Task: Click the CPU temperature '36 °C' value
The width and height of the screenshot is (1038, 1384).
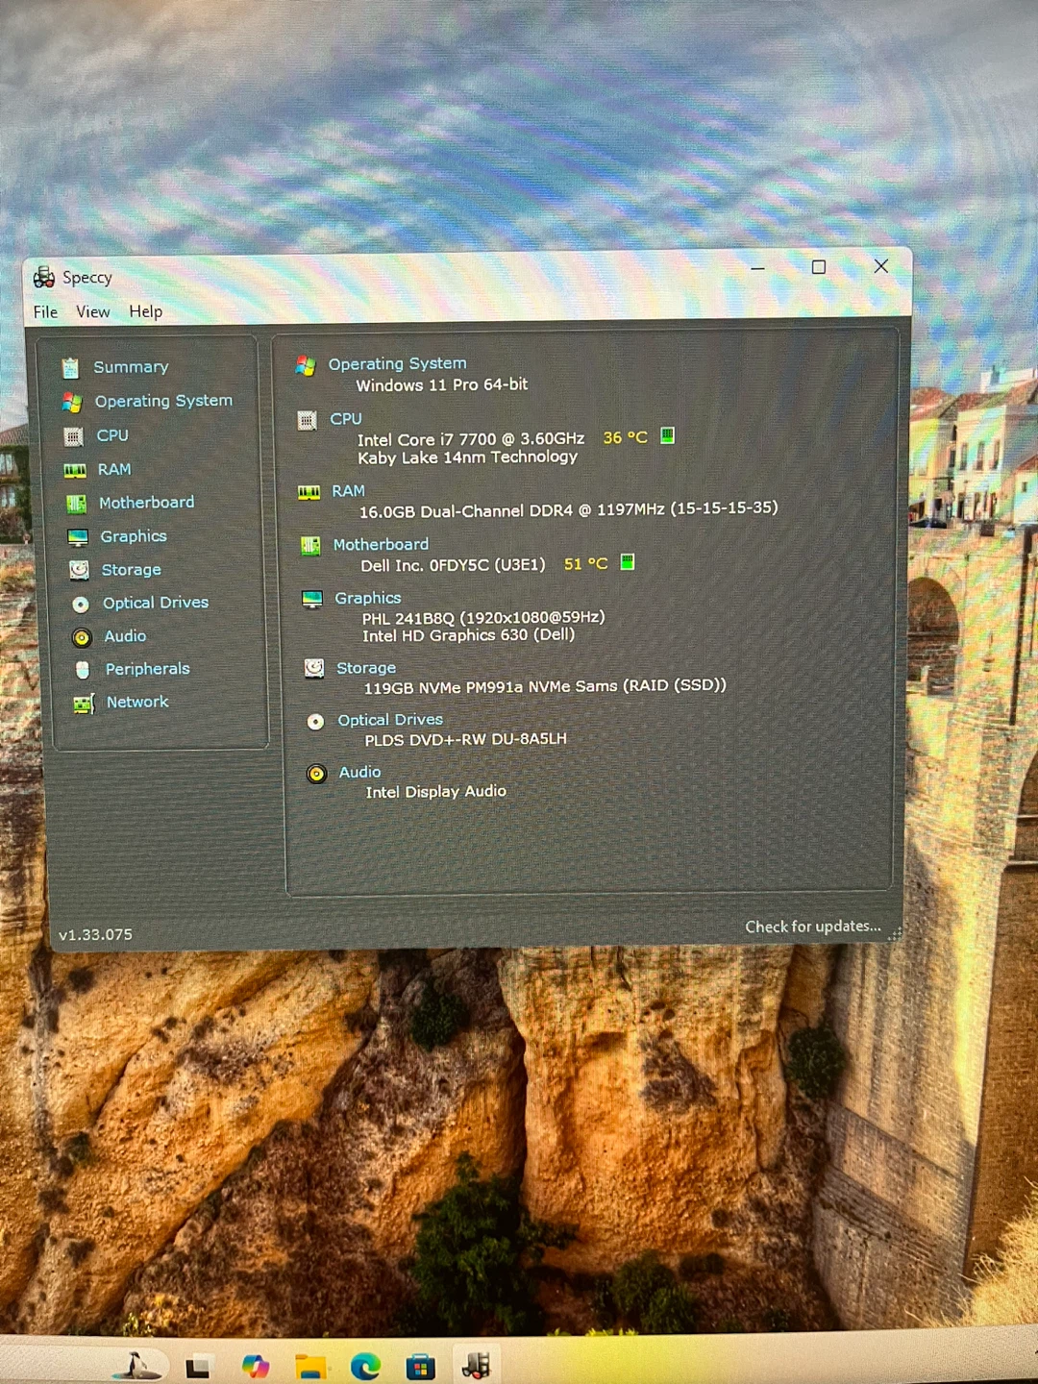Action: 626,437
